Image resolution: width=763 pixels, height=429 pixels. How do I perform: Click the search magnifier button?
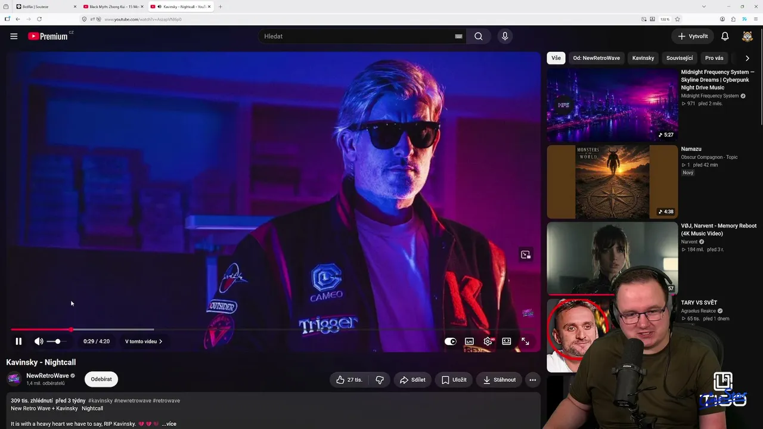(x=479, y=36)
